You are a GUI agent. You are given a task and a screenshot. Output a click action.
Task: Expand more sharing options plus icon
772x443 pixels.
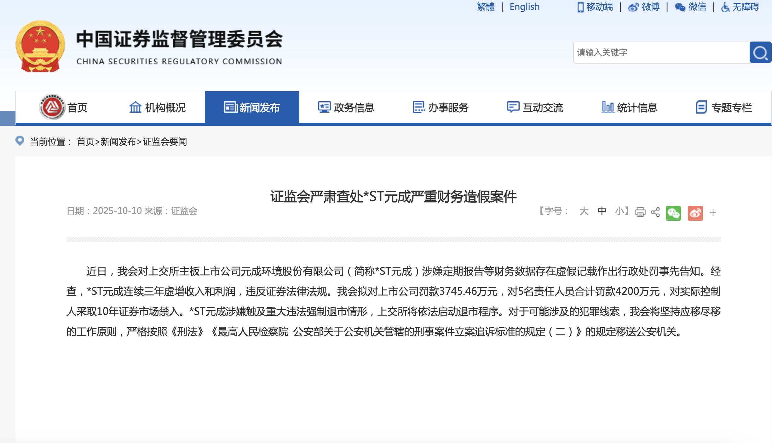[713, 213]
